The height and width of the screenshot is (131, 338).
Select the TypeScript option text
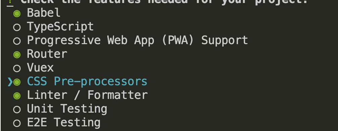60,27
